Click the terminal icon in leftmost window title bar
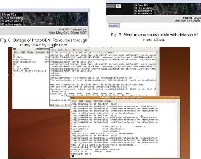 coord(14,49)
